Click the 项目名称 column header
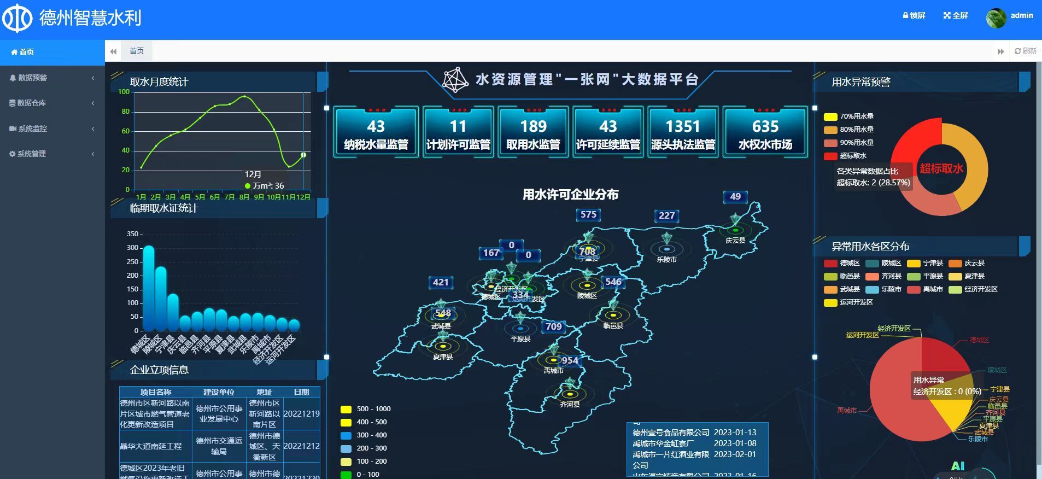Viewport: 1042px width, 479px height. (x=156, y=392)
